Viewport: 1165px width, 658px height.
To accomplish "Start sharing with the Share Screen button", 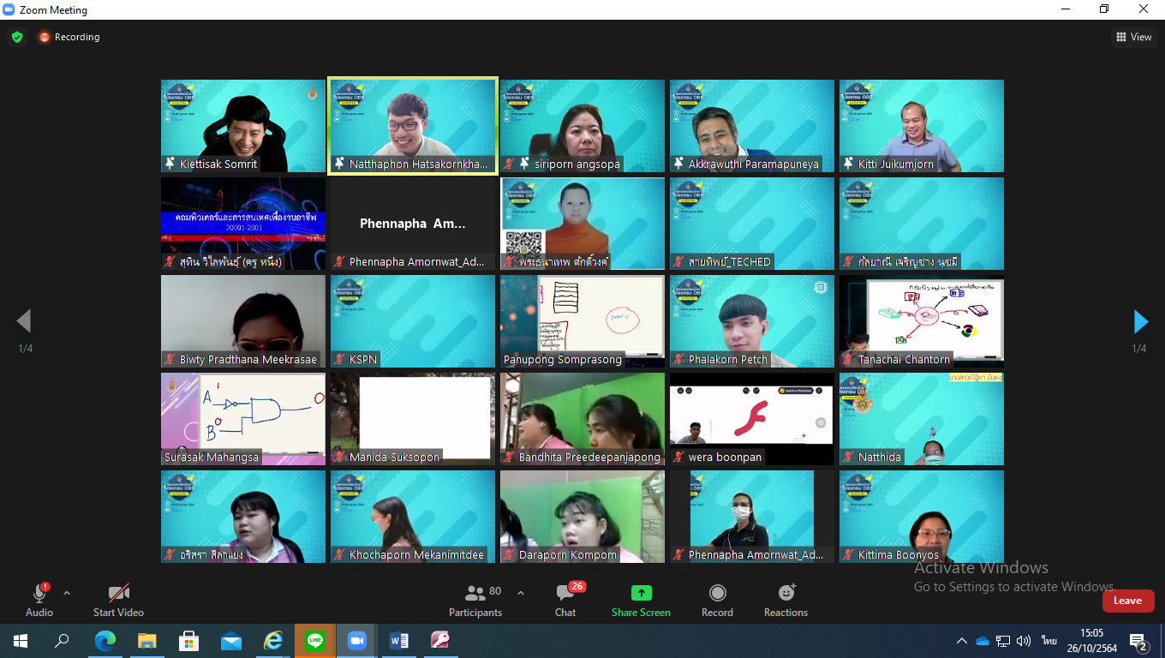I will click(641, 601).
